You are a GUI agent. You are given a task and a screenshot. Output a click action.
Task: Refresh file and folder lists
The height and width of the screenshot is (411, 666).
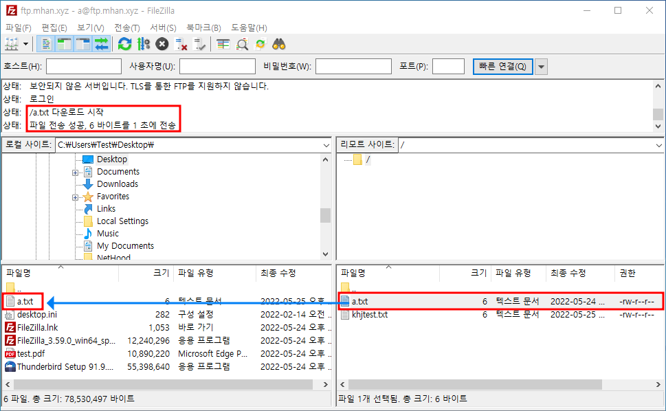(x=125, y=44)
